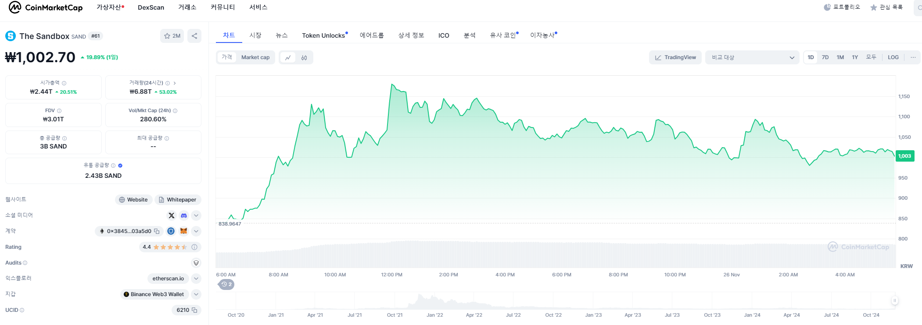
Task: Open the 거래소 menu
Action: coord(187,7)
